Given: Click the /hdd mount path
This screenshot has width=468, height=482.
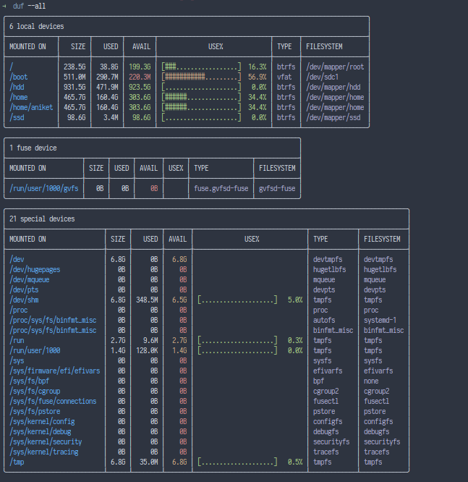Looking at the screenshot, I should 17,87.
